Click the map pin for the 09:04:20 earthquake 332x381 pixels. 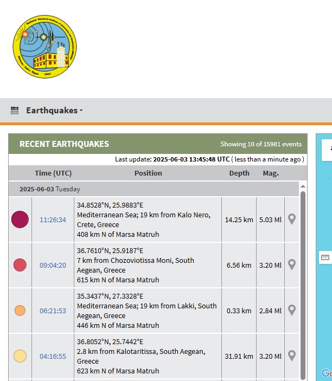[x=292, y=265]
